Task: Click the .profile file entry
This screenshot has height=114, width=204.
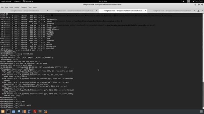Action: (50, 33)
